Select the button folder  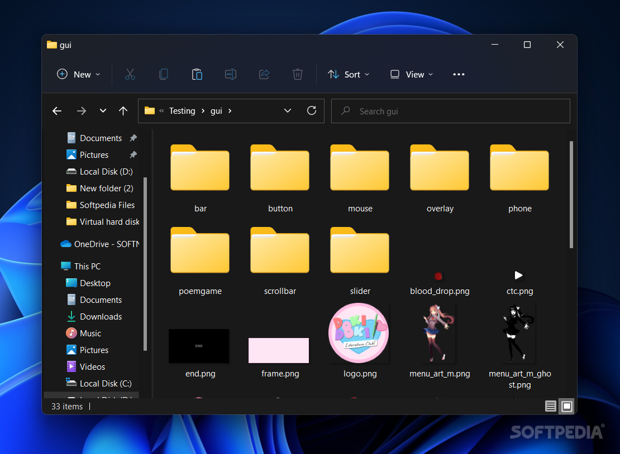pyautogui.click(x=280, y=179)
